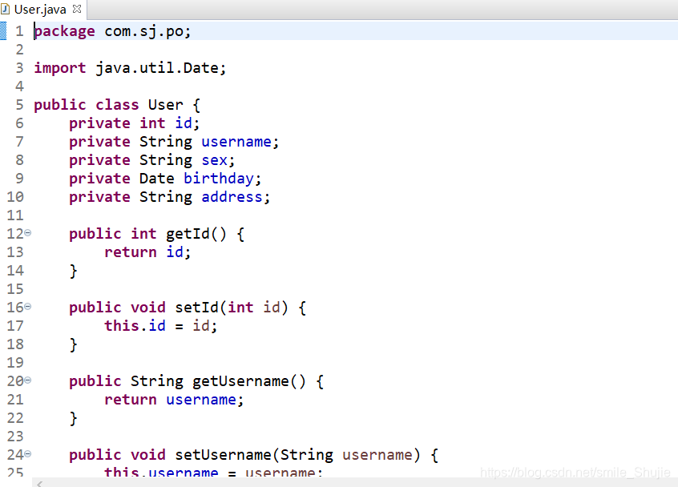Screen dimensions: 678x487
Task: Click the setUsername method name
Action: (x=223, y=455)
